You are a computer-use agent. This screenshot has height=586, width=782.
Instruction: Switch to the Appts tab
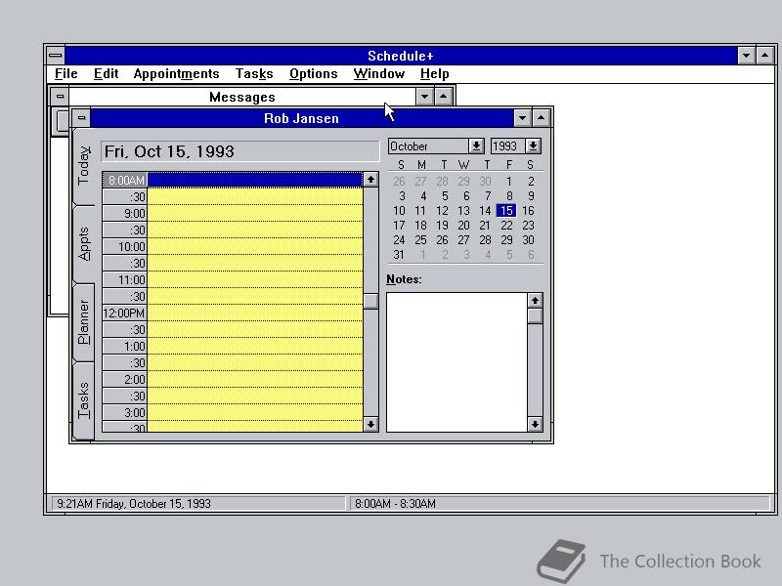[84, 243]
